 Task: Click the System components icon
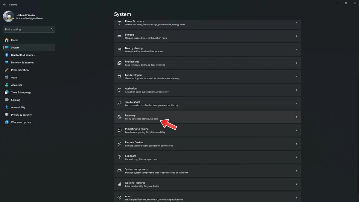coord(119,171)
